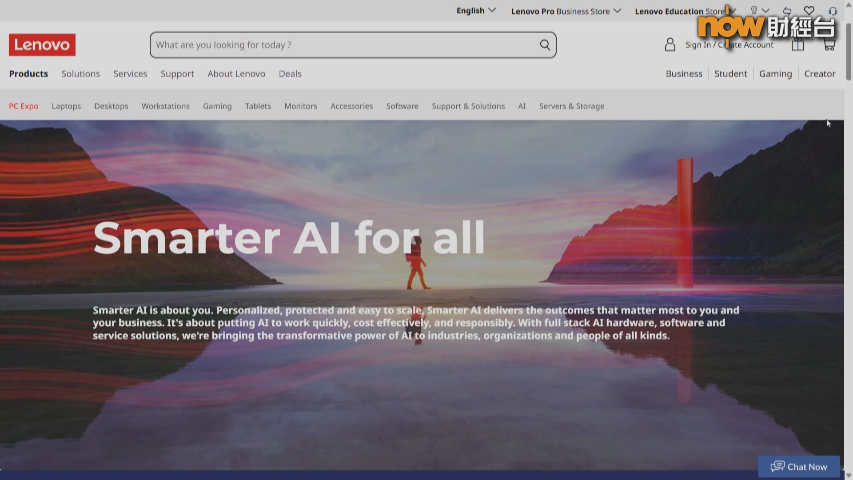The image size is (853, 480).
Task: Open the Solutions menu
Action: pyautogui.click(x=80, y=74)
